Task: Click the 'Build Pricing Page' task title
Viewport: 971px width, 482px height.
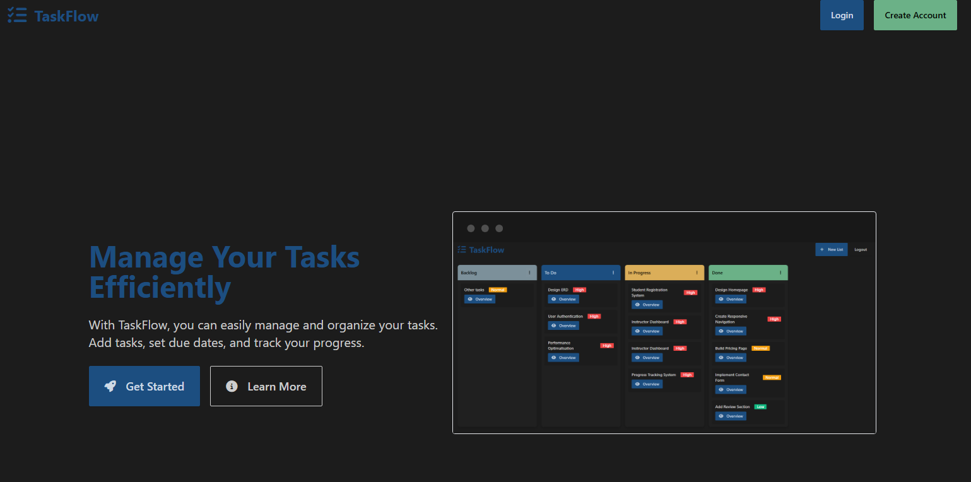Action: [x=731, y=348]
